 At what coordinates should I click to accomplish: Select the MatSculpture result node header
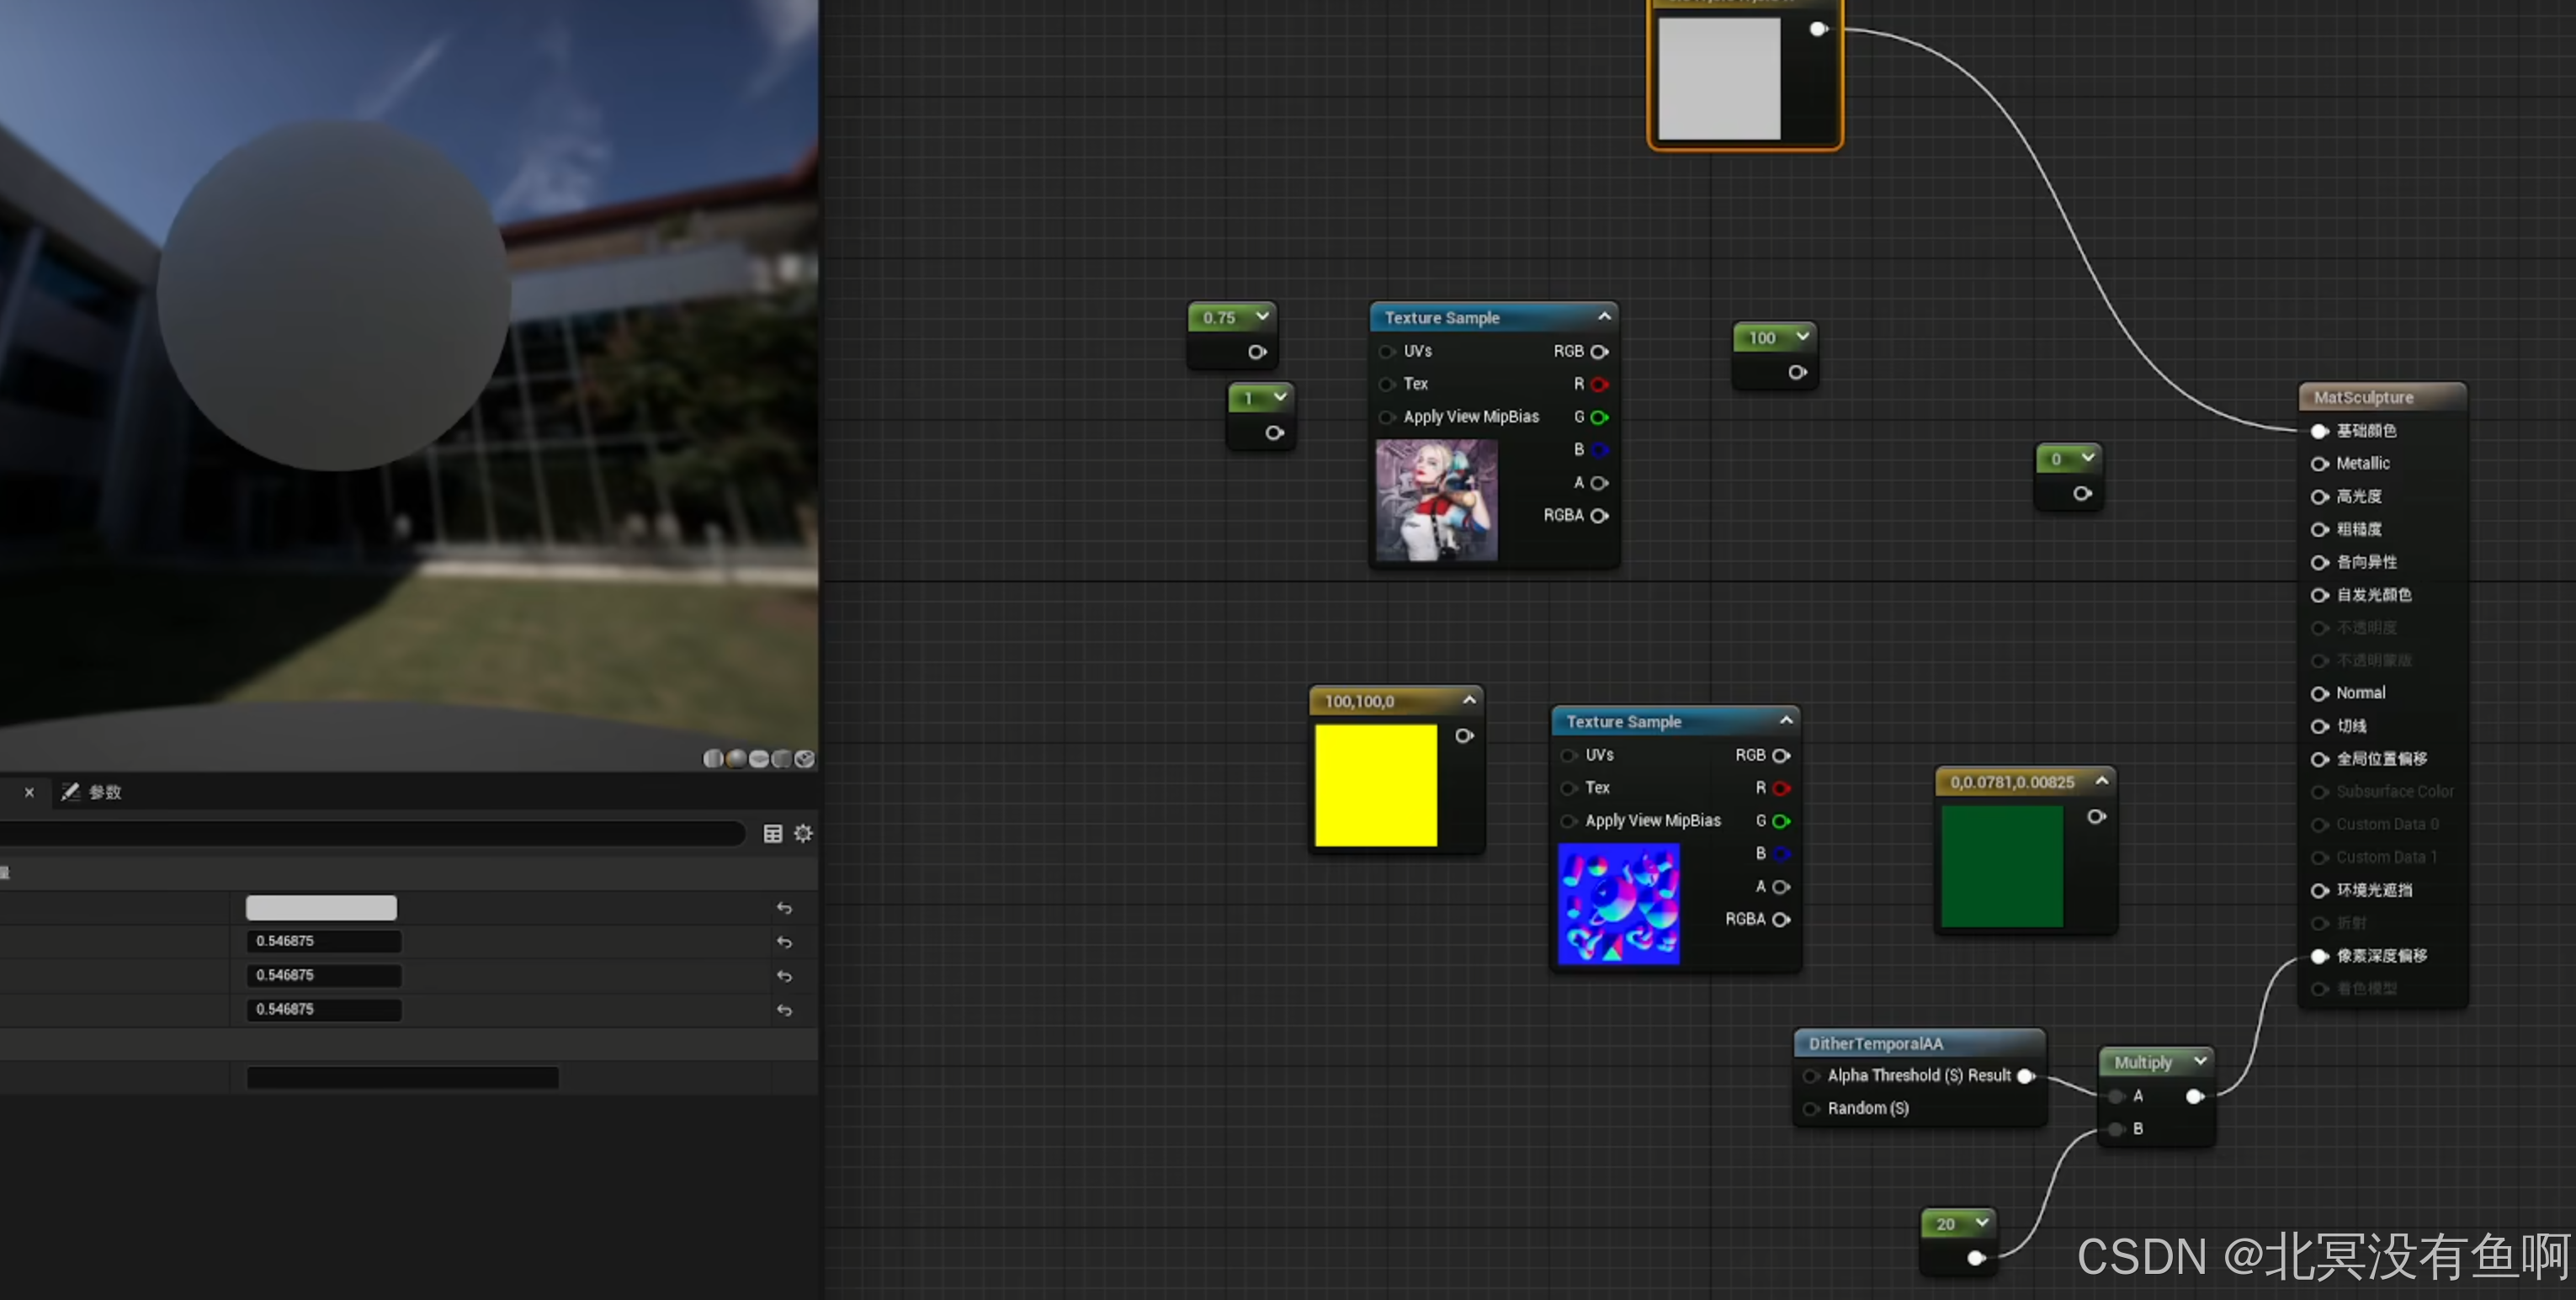pos(2363,397)
